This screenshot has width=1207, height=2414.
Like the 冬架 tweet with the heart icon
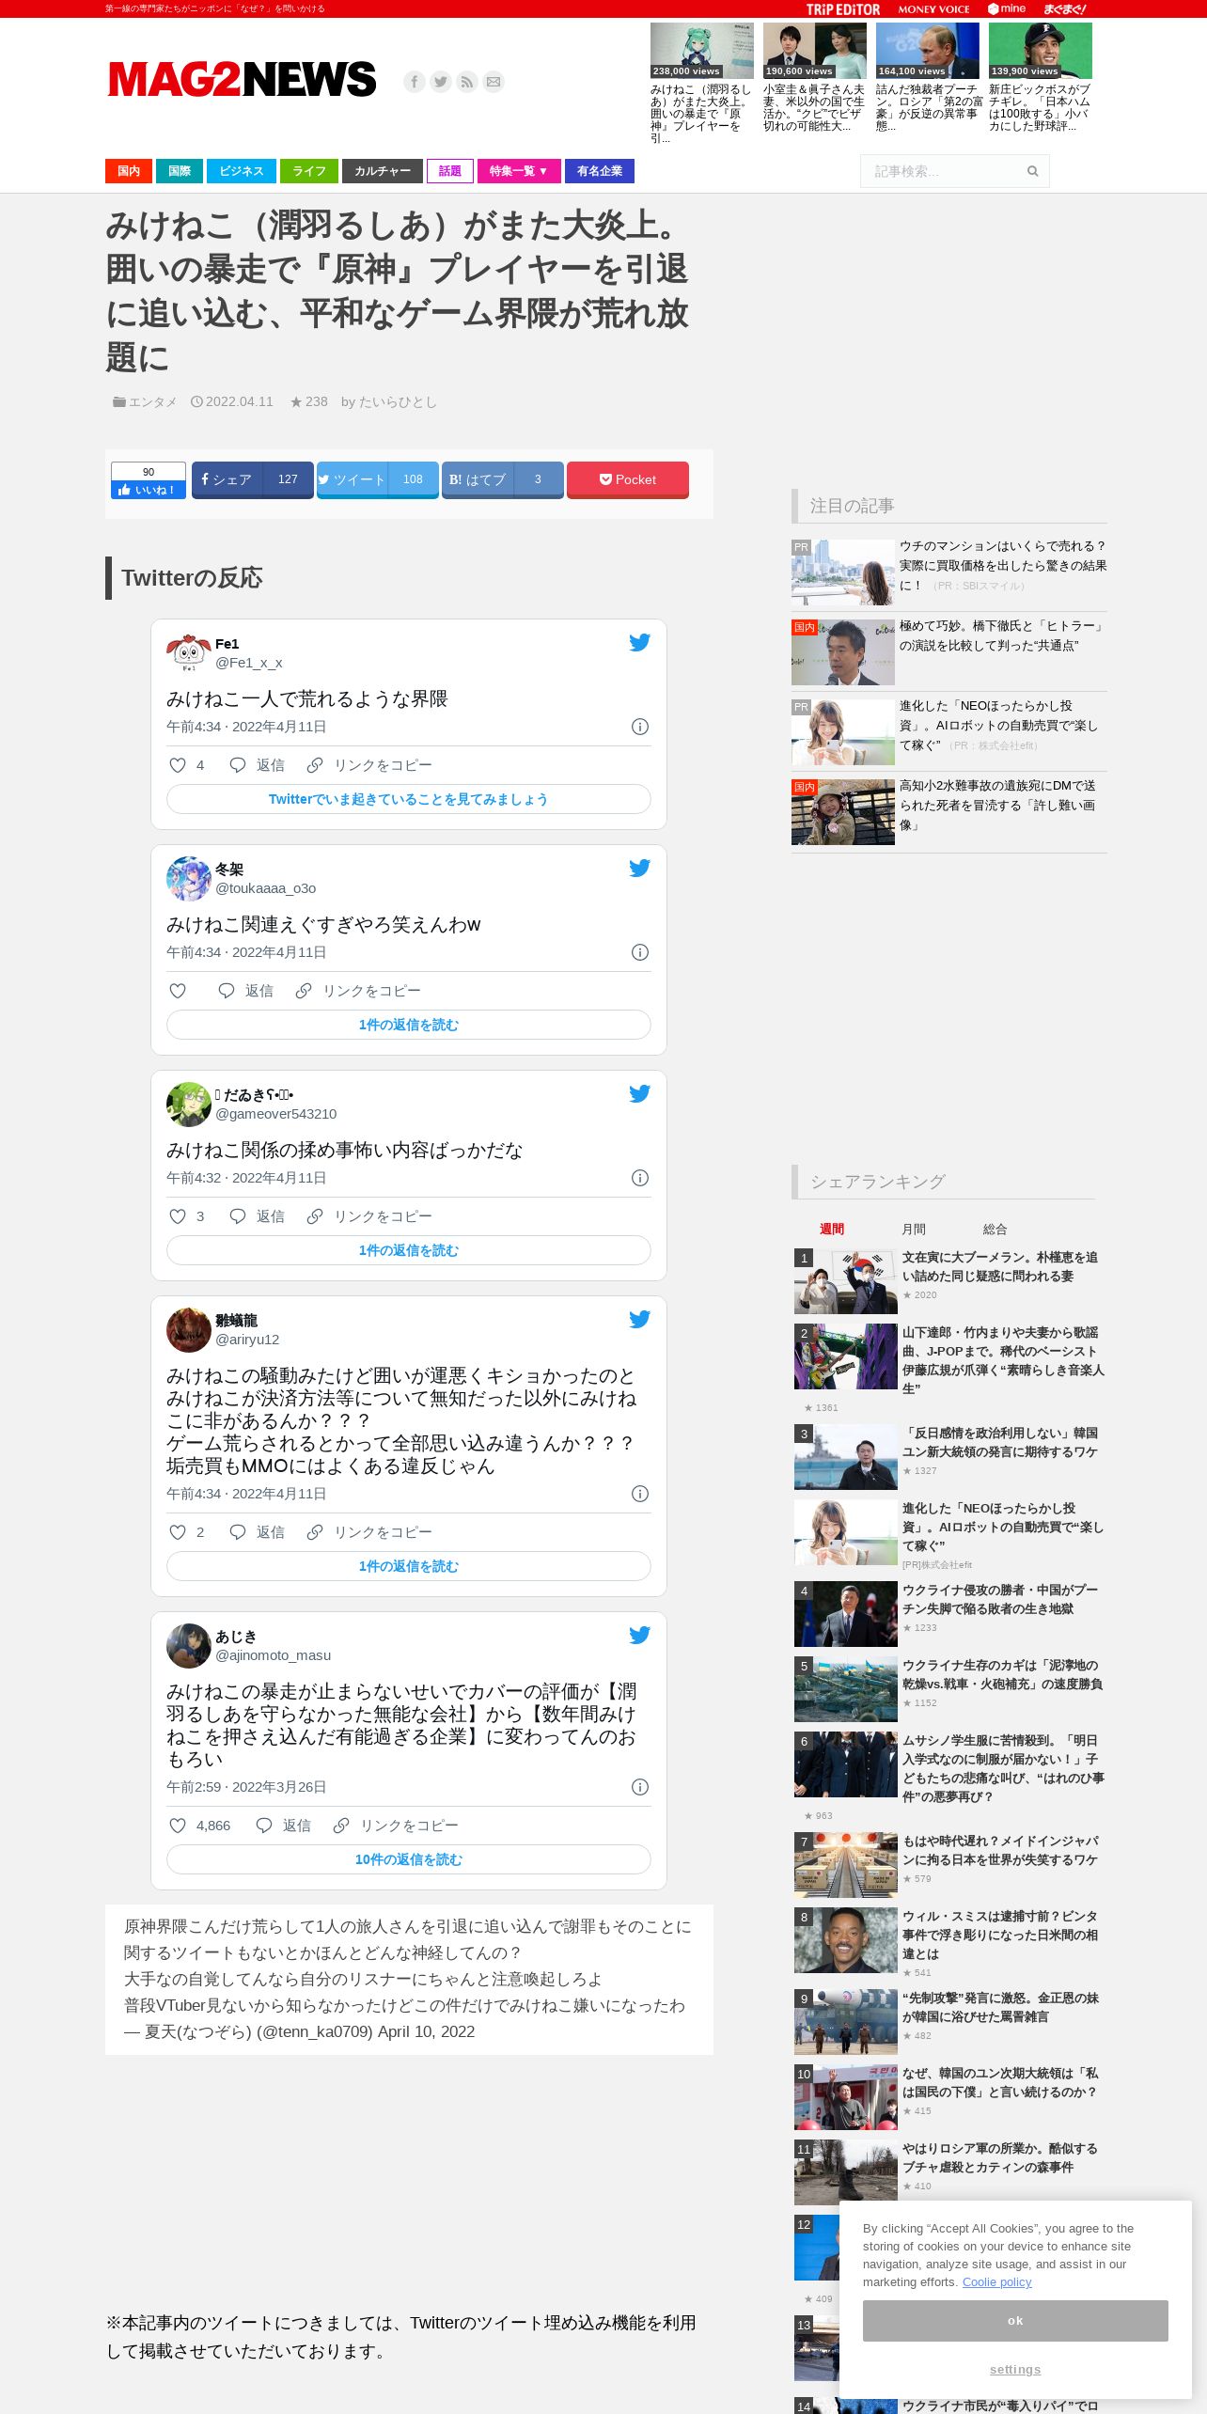tap(178, 991)
